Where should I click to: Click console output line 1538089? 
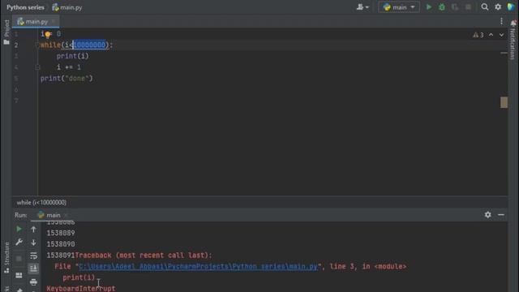[61, 233]
